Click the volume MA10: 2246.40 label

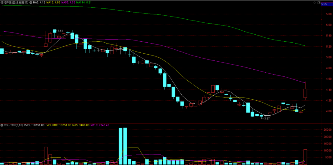pos(100,125)
